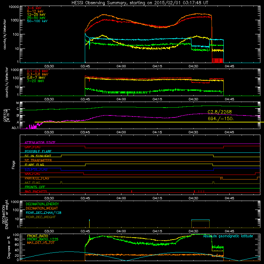This screenshot has height=264, width=264.
Task: Click the C2.8/2268 flare annotation
Action: tap(220, 112)
